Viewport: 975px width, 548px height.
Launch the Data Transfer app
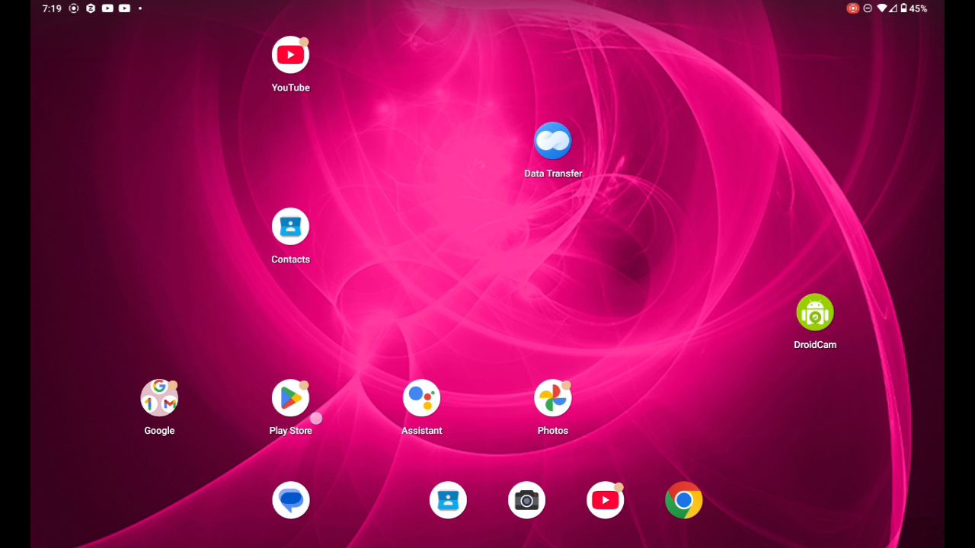[553, 141]
